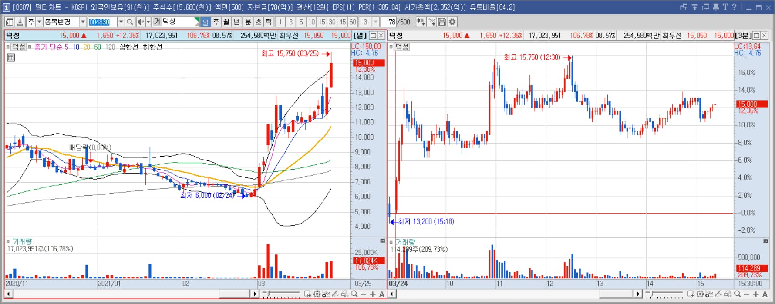Click the window tile icon in title bar
Image resolution: width=775 pixels, height=304 pixels.
(684, 7)
